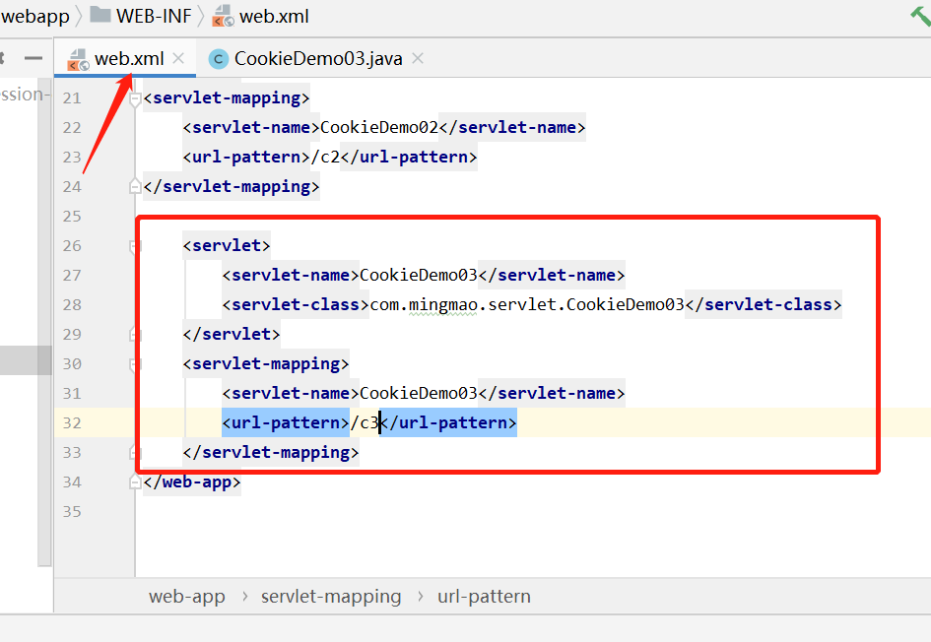Collapse the servlet fold at line 26
931x642 pixels.
point(134,245)
